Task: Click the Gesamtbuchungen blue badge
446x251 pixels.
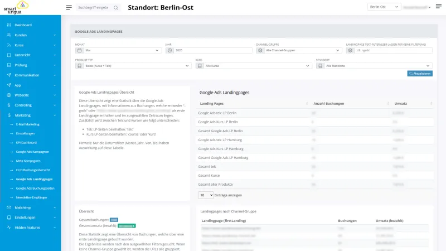Action: pos(114,220)
